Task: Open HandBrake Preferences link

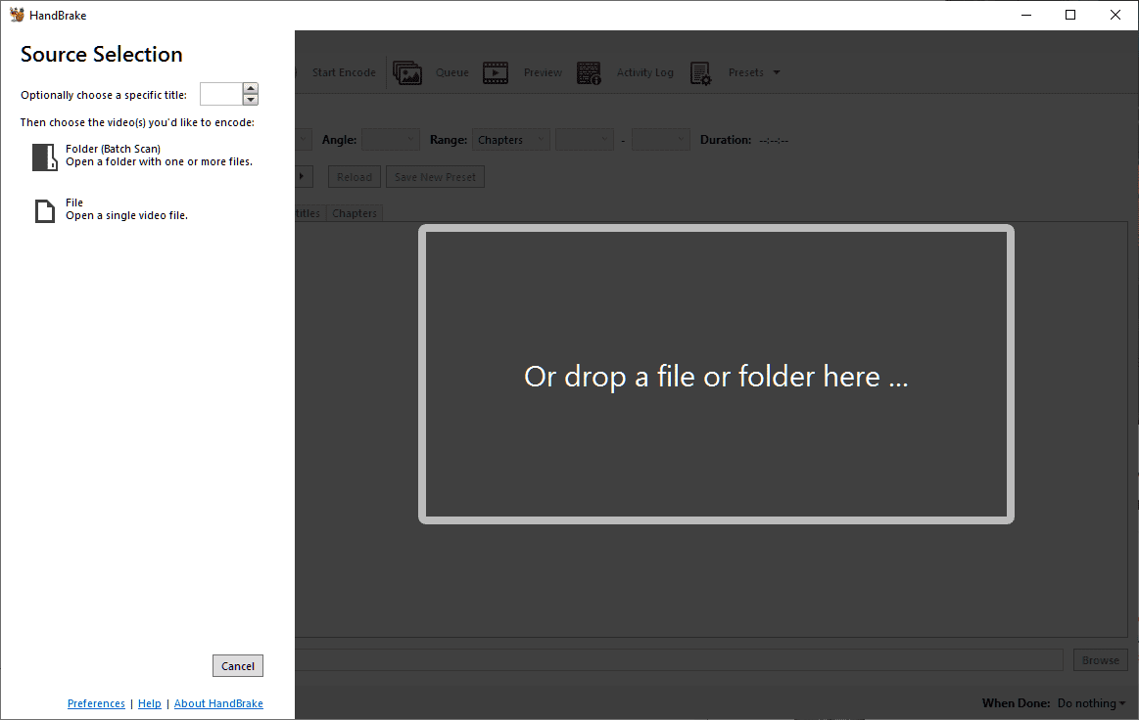Action: tap(95, 702)
